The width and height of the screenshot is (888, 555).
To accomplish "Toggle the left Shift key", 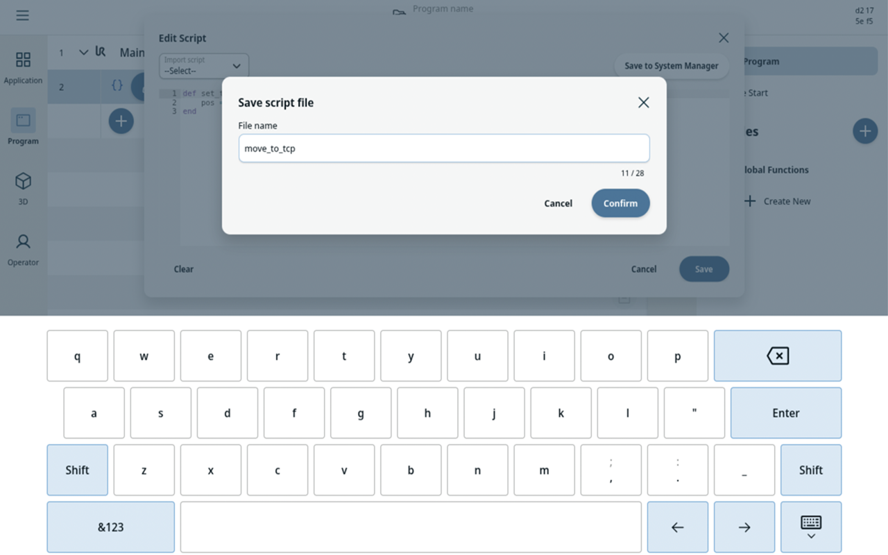I will [x=77, y=470].
